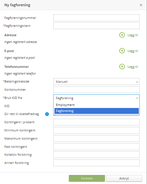The image size is (147, 184).
Task: Focus the Annen forsikring field
Action: (x=96, y=163)
